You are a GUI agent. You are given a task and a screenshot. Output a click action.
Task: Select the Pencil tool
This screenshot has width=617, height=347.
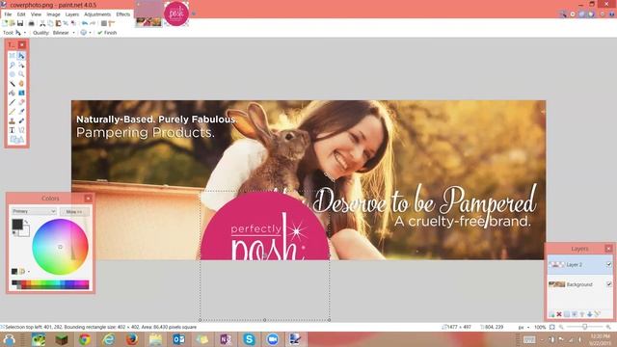coord(13,112)
